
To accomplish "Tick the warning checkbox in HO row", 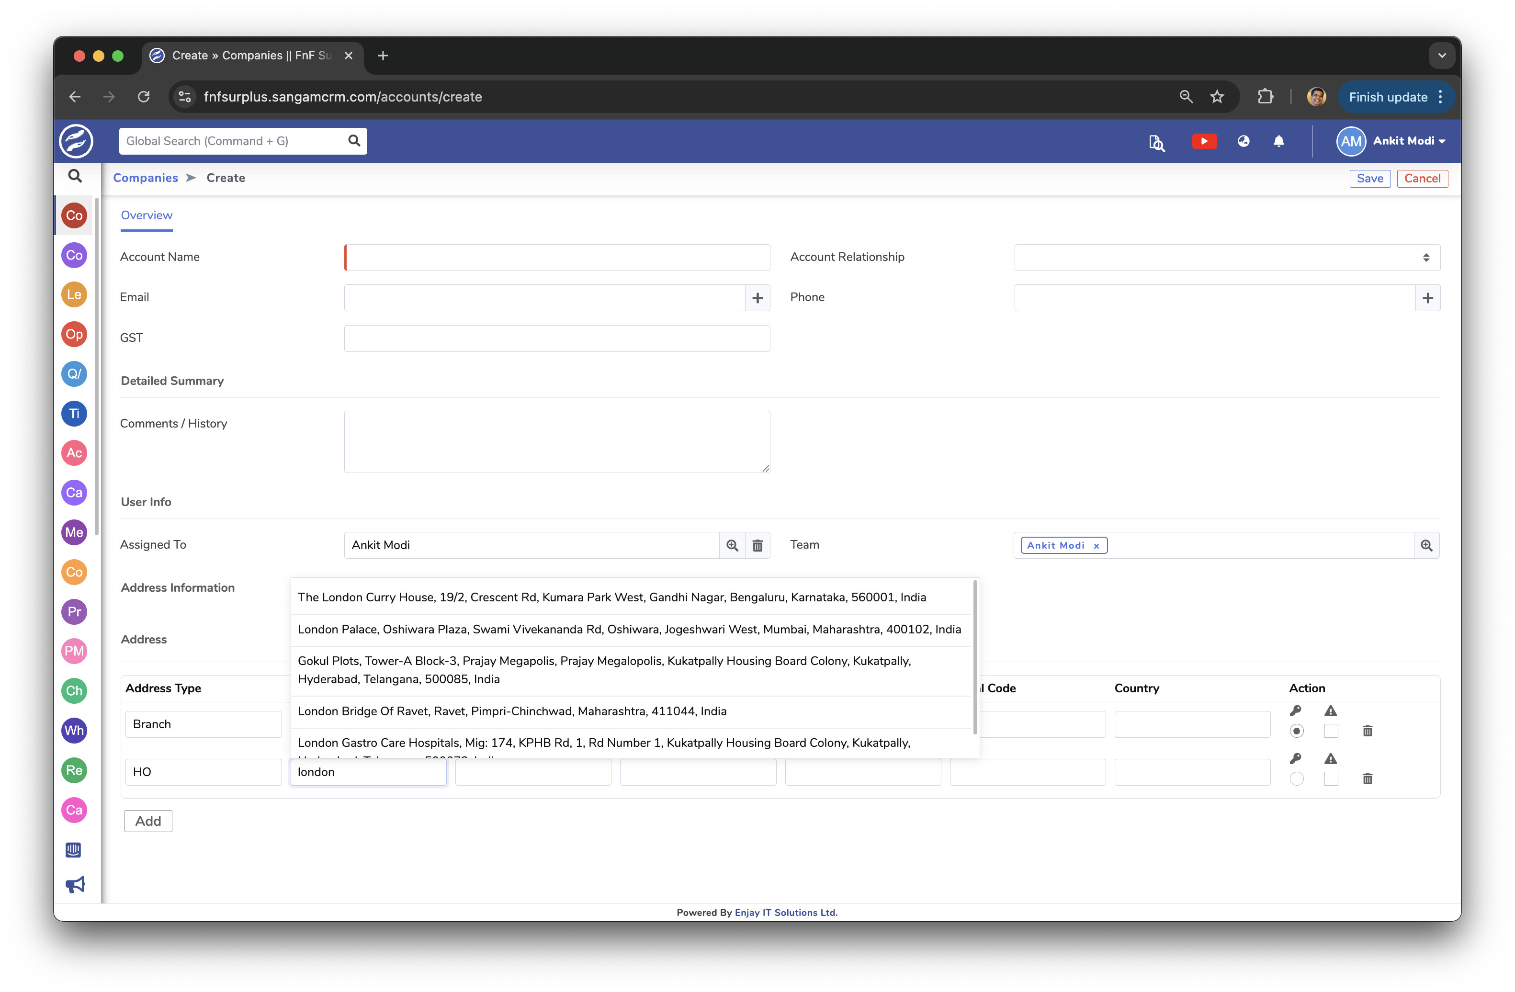I will coord(1330,779).
